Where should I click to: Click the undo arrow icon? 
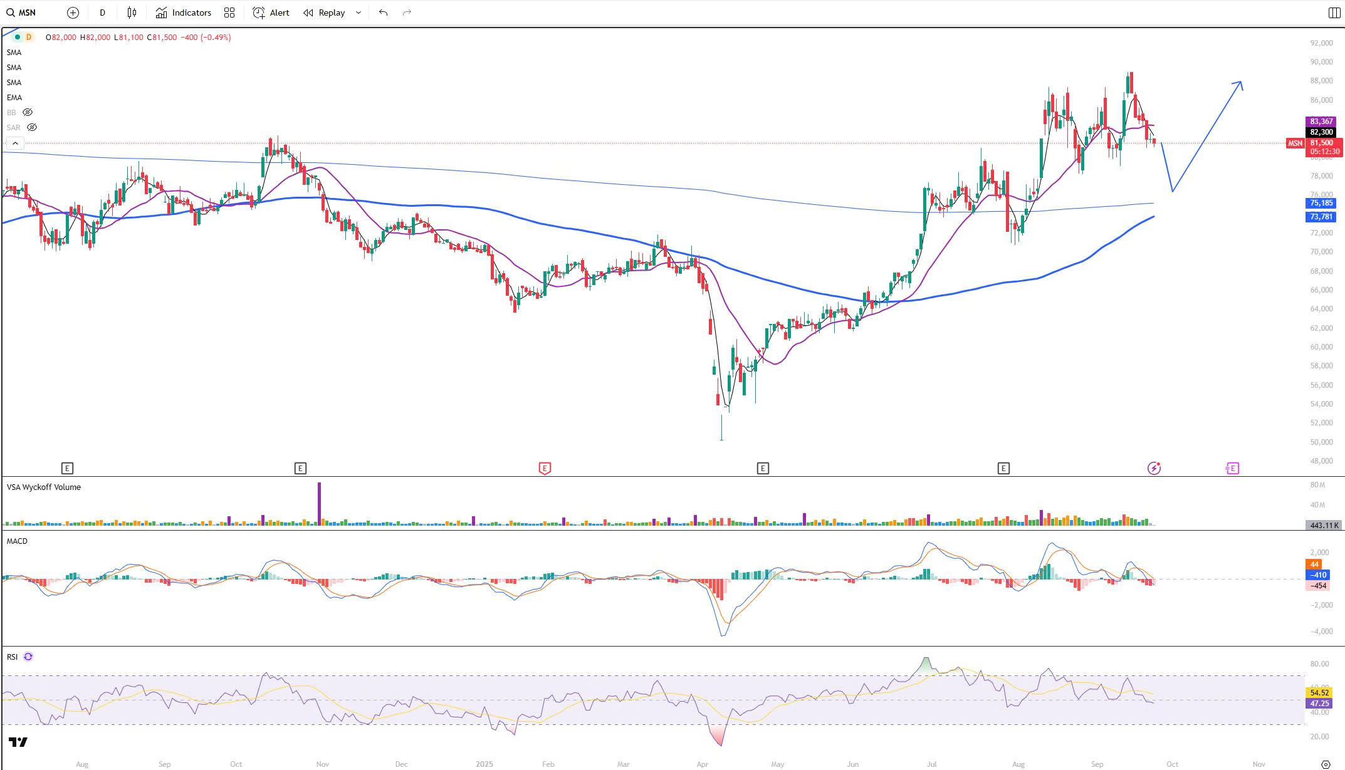[x=383, y=13]
